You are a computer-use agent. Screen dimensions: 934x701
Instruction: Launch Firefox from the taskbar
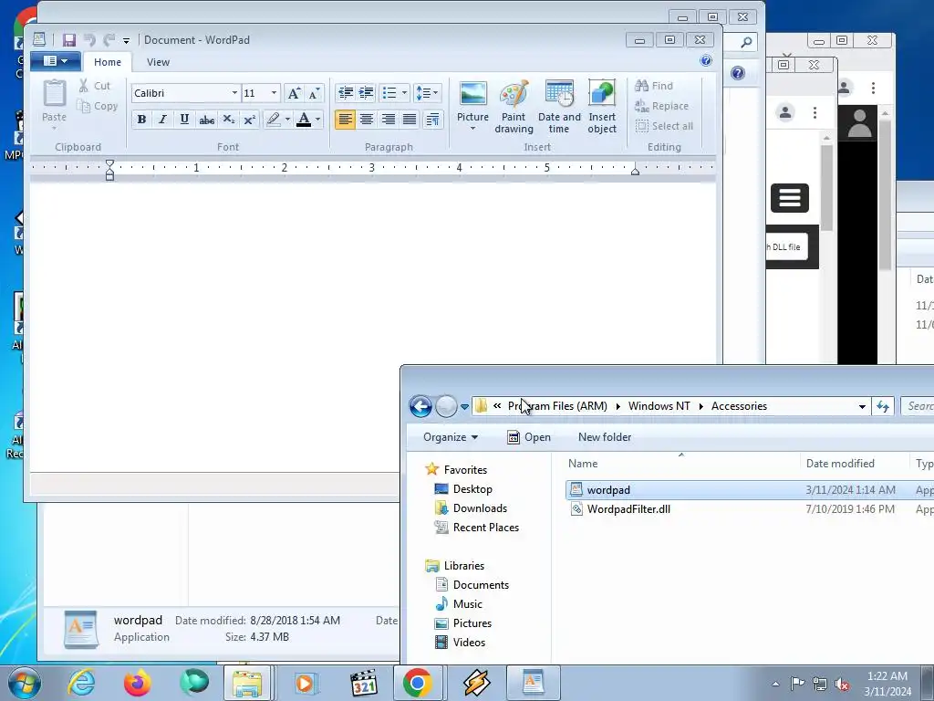137,683
